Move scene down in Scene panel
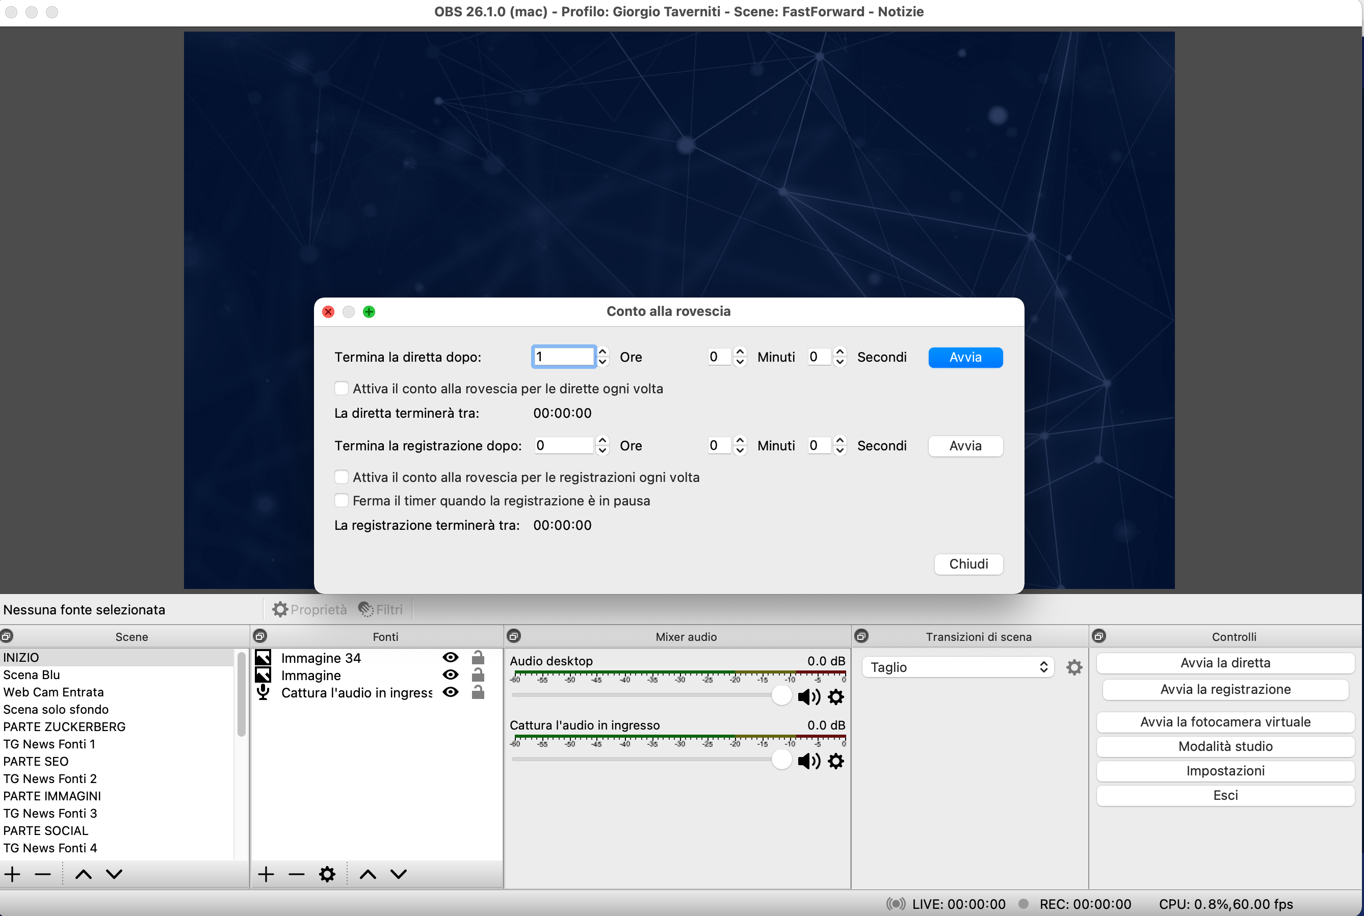The width and height of the screenshot is (1364, 916). (115, 875)
